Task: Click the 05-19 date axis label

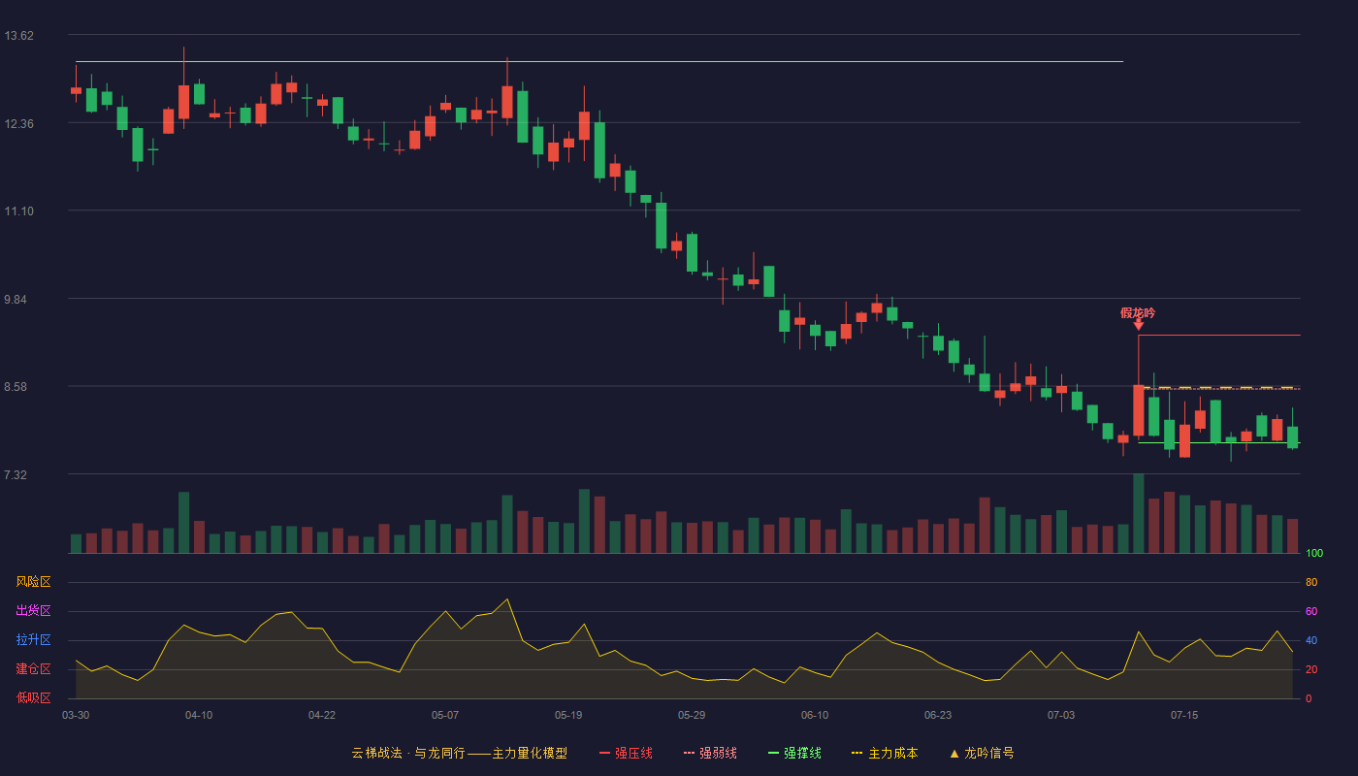Action: point(568,715)
